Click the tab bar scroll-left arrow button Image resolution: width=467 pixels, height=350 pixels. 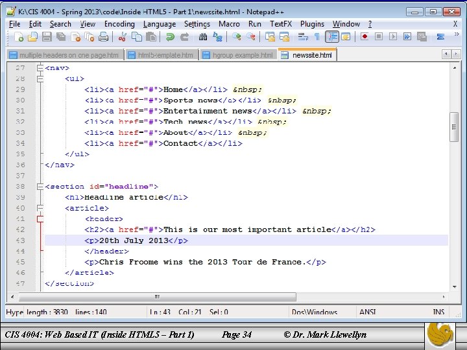[x=446, y=54]
